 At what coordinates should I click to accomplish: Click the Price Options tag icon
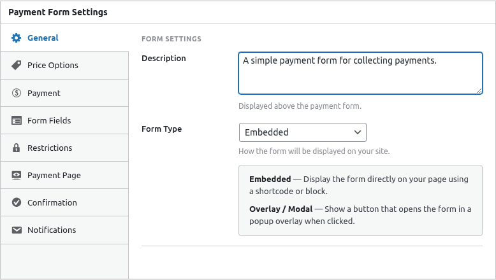tap(17, 66)
